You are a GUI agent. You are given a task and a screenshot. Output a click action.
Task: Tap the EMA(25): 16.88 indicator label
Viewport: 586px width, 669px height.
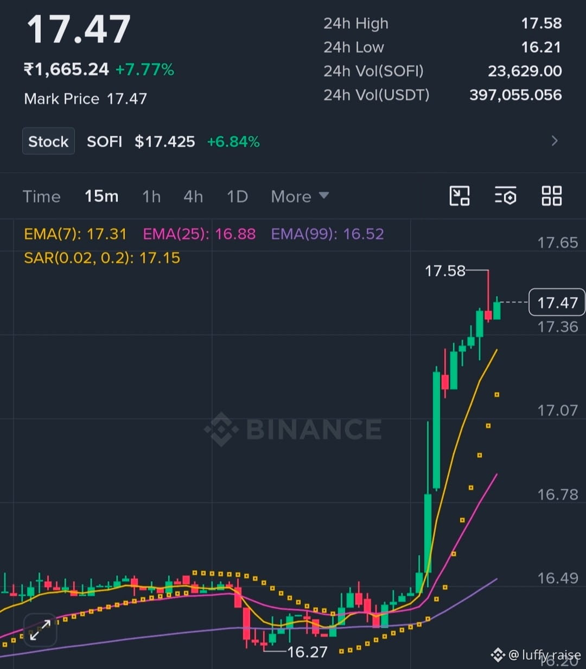[x=199, y=234]
